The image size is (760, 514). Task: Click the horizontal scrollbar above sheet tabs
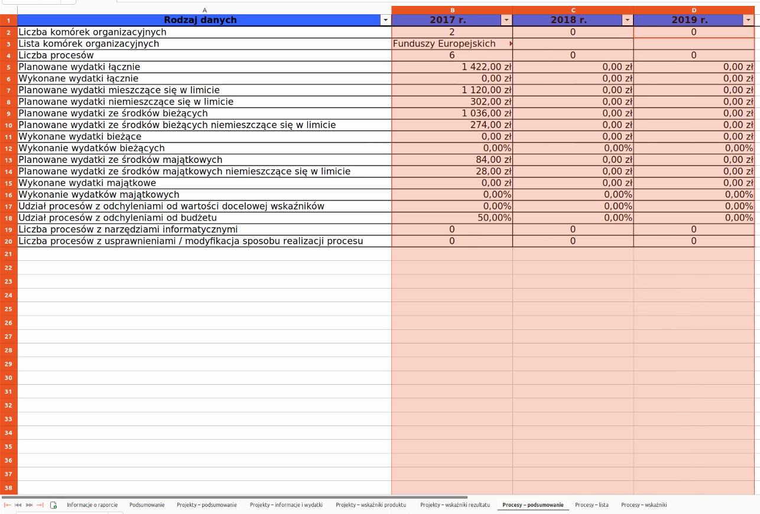pyautogui.click(x=236, y=497)
